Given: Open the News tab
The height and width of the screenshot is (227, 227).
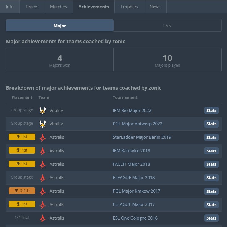Looking at the screenshot, I should click(x=155, y=7).
